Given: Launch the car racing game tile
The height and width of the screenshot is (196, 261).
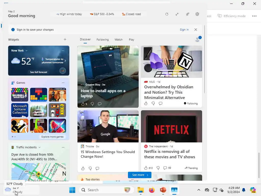Looking at the screenshot, I should point(39,110).
